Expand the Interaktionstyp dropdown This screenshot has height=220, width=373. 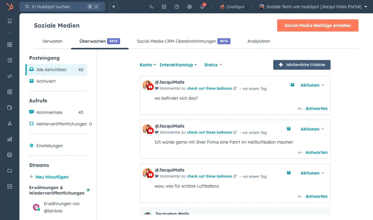[x=178, y=65]
